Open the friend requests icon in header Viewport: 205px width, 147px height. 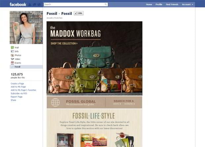point(30,5)
